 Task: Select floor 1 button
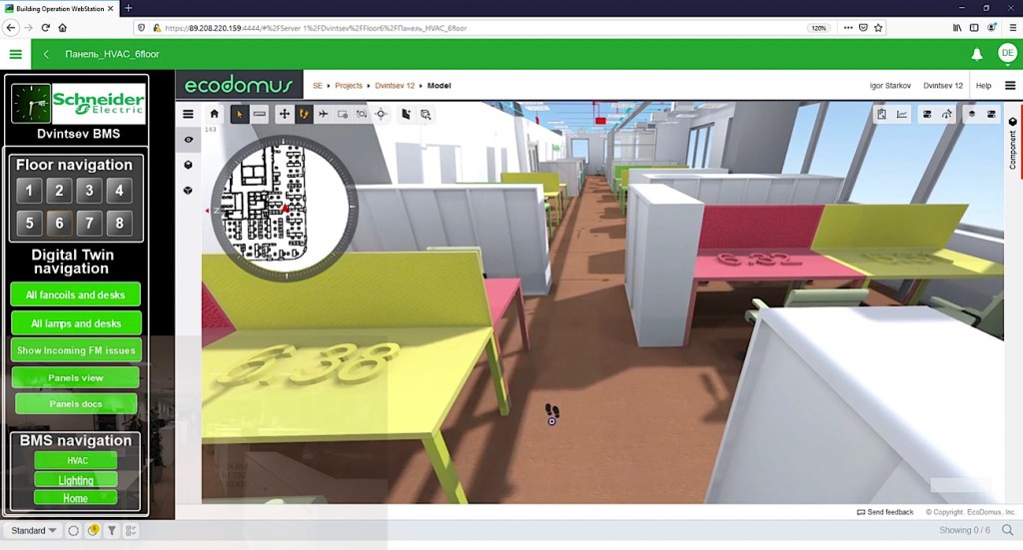tap(29, 191)
